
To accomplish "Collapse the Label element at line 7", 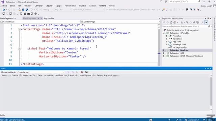I will [20, 48].
